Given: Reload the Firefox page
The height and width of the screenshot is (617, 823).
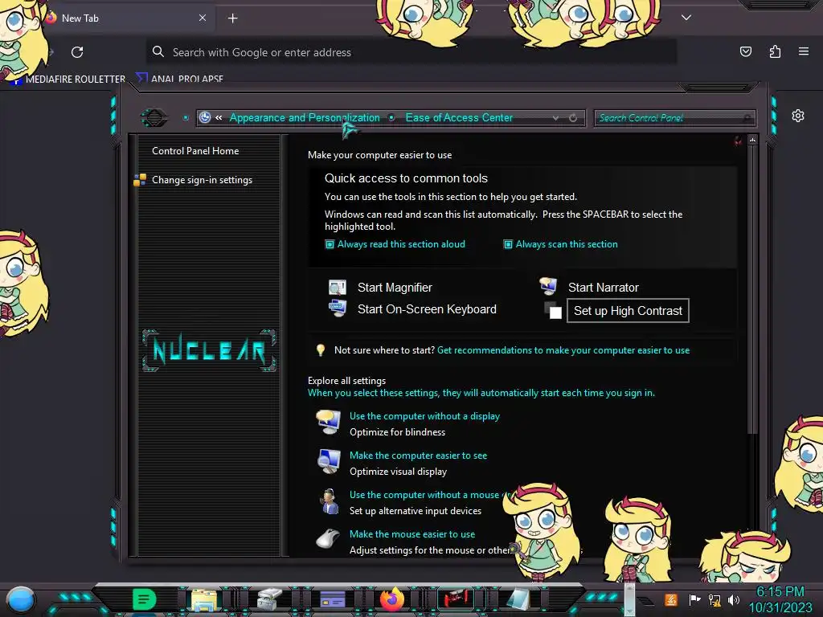Looking at the screenshot, I should [x=77, y=52].
